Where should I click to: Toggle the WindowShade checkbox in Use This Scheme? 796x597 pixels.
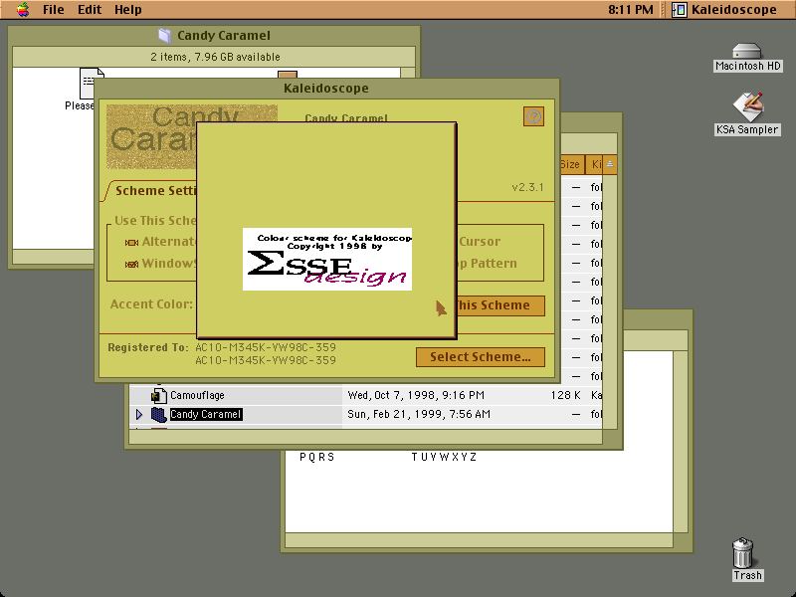click(131, 264)
